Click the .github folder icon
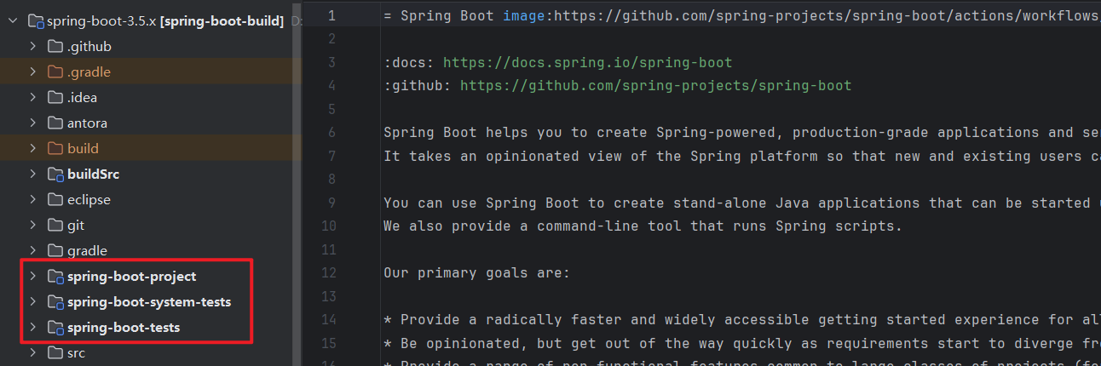Viewport: 1101px width, 366px height. point(55,46)
